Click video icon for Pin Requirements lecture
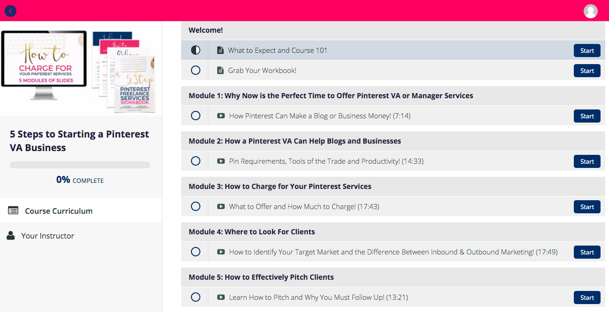This screenshot has width=609, height=312. [221, 161]
